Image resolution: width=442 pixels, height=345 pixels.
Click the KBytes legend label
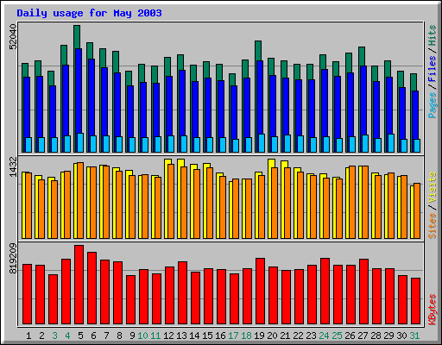[x=432, y=310]
